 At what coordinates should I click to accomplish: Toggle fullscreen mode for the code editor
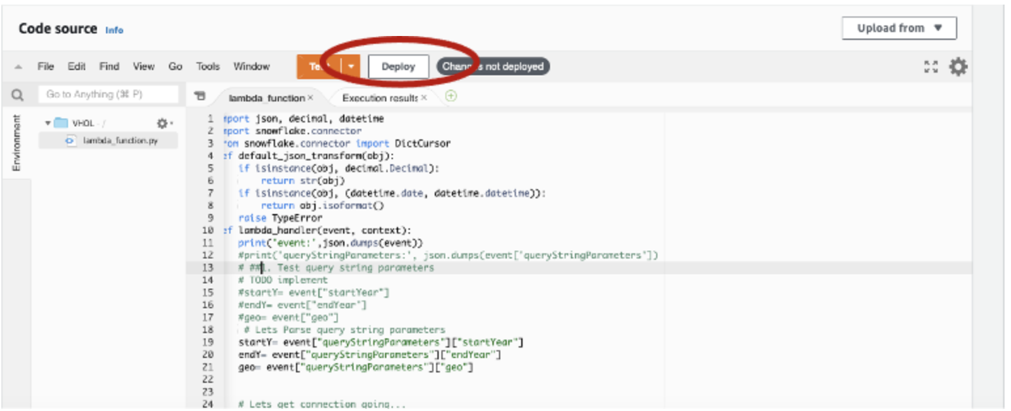point(930,67)
